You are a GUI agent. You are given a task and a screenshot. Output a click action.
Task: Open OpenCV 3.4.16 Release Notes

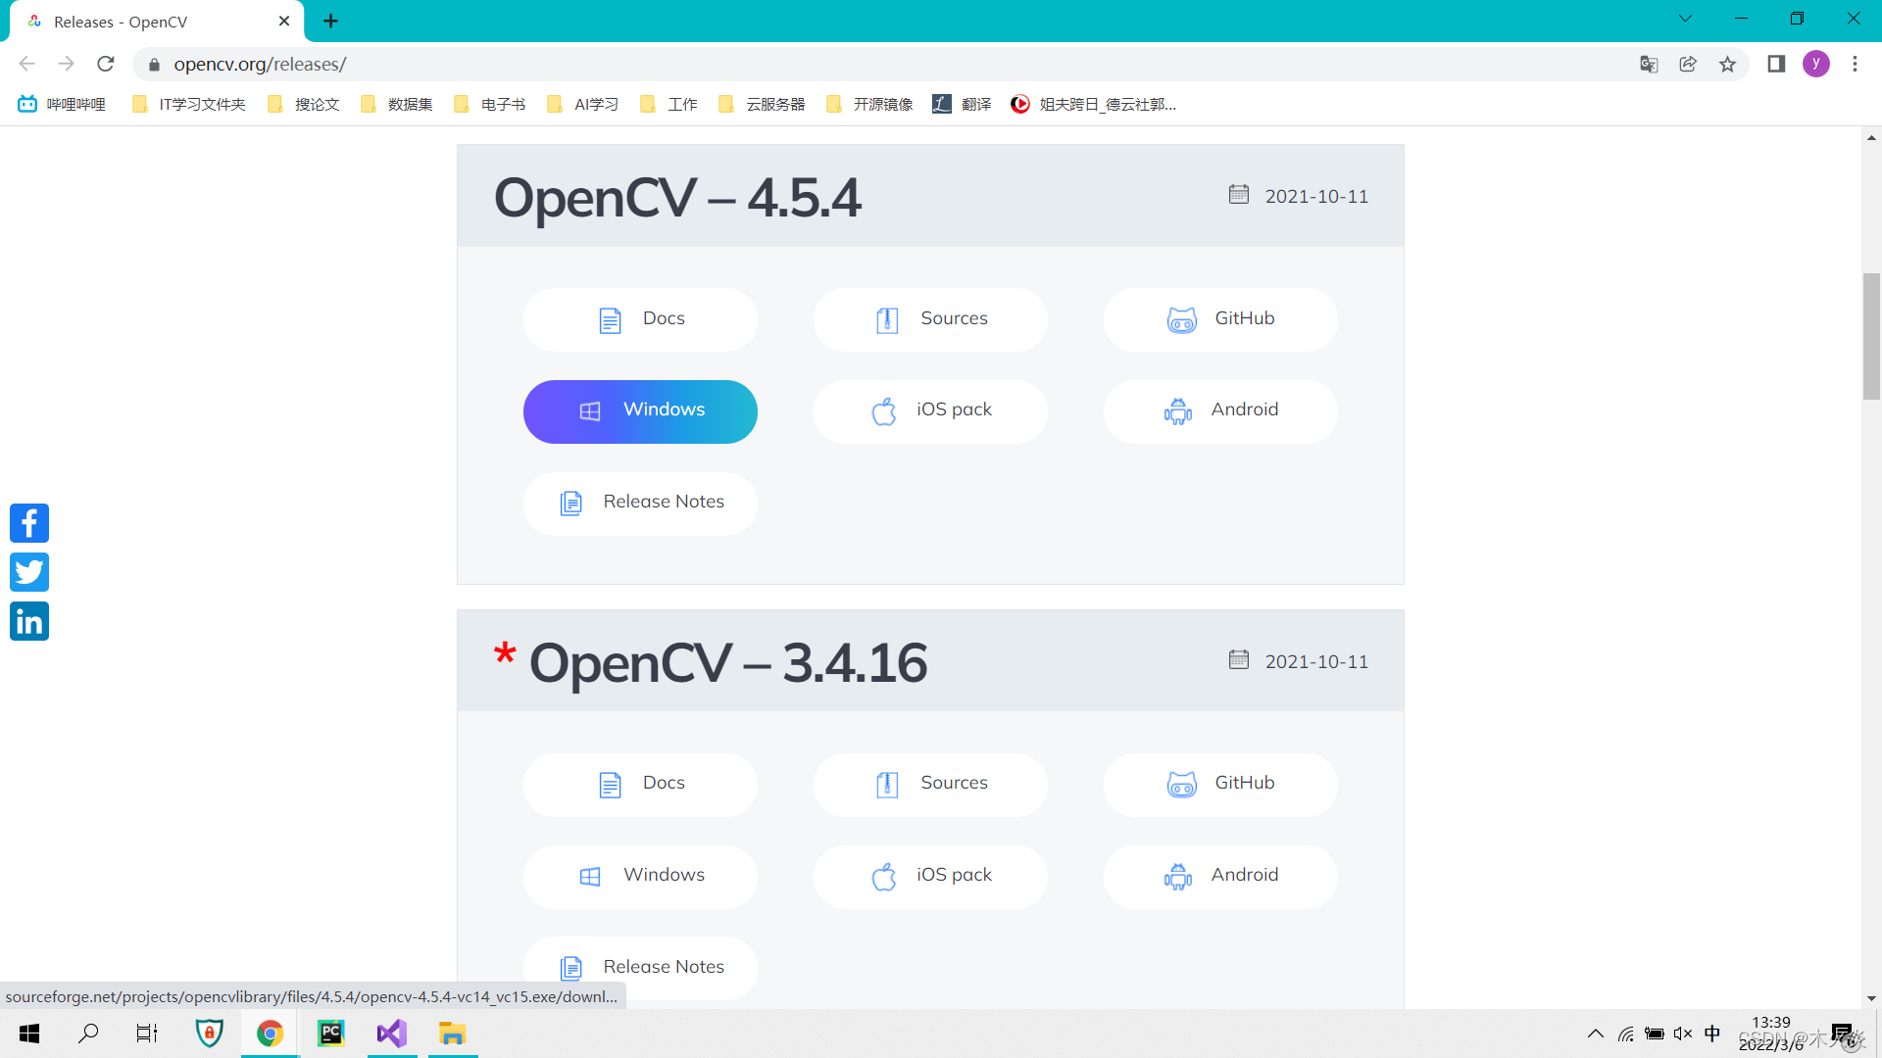tap(640, 968)
